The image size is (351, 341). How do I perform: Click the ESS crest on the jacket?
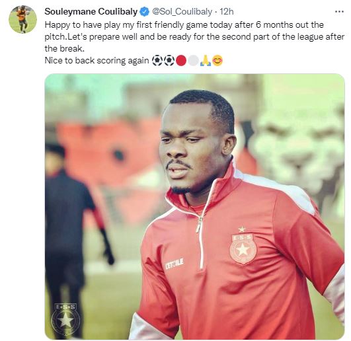[243, 246]
